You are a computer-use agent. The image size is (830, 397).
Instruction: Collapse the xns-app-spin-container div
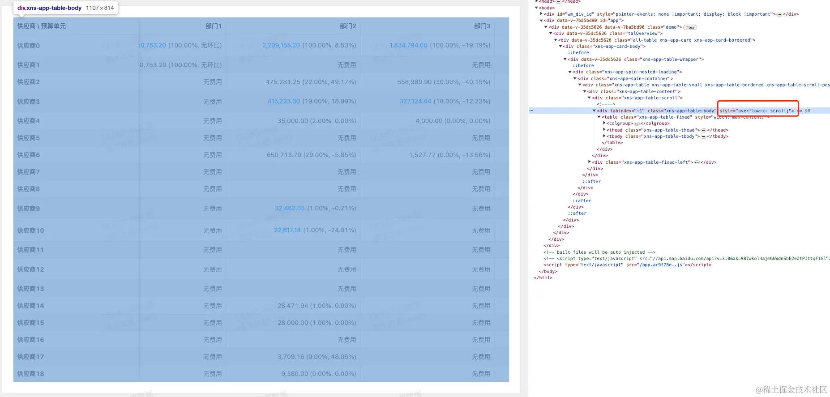point(575,79)
